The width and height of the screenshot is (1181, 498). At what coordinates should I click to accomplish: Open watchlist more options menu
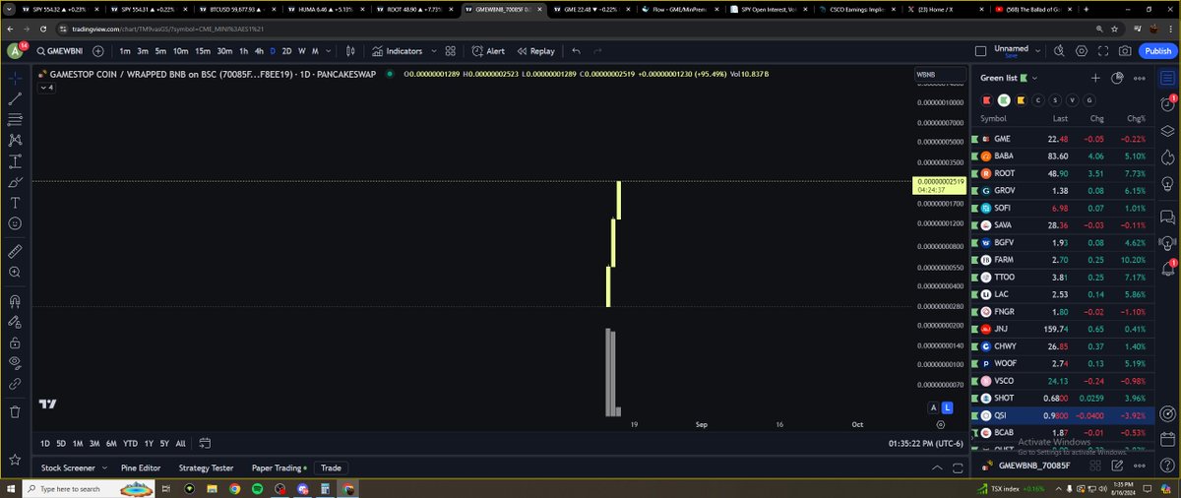[x=1140, y=78]
